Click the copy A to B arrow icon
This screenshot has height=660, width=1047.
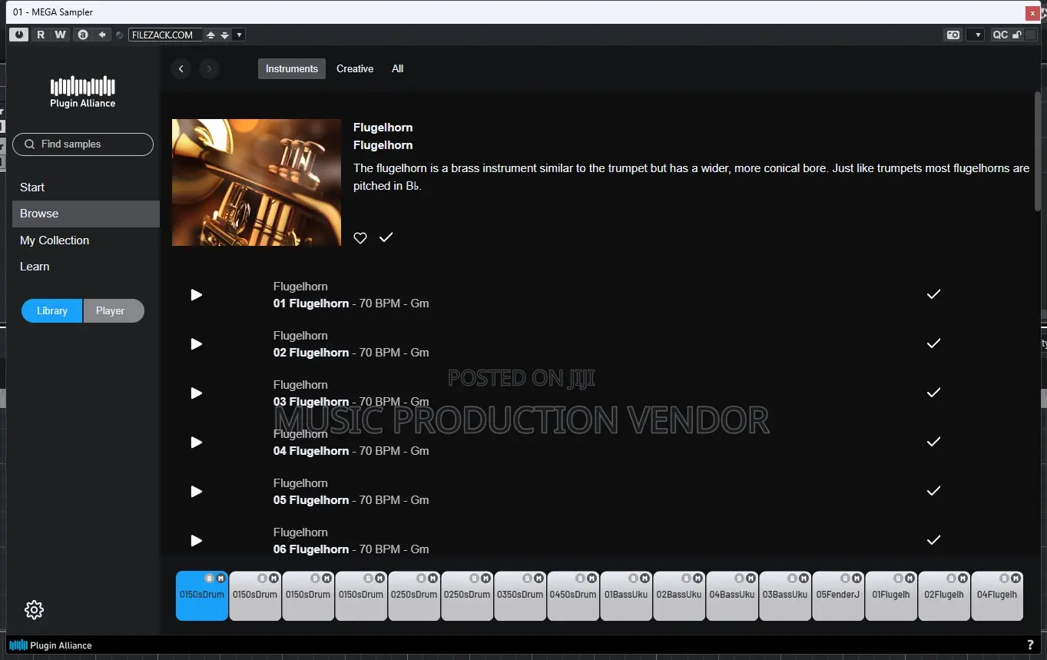coord(102,35)
